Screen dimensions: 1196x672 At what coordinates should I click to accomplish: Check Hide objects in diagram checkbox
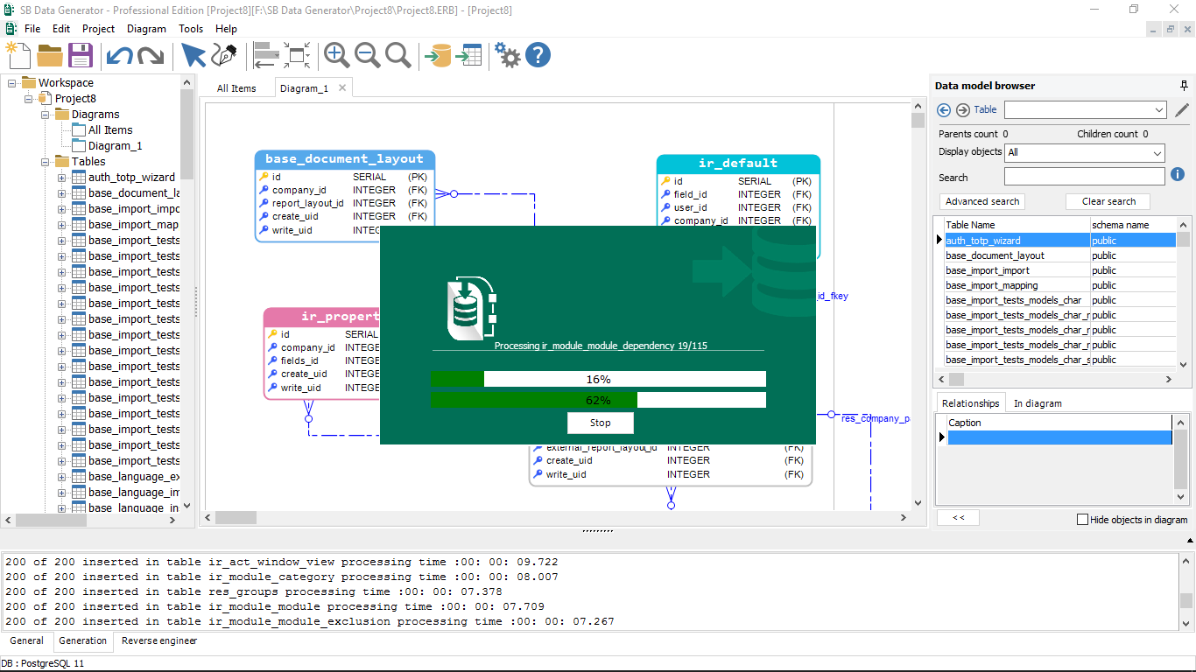pyautogui.click(x=1082, y=519)
